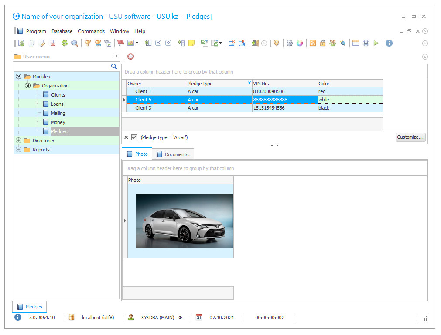Viewport: 441px width, 335px height.
Task: Open settings with the gear icon
Action: (x=290, y=43)
